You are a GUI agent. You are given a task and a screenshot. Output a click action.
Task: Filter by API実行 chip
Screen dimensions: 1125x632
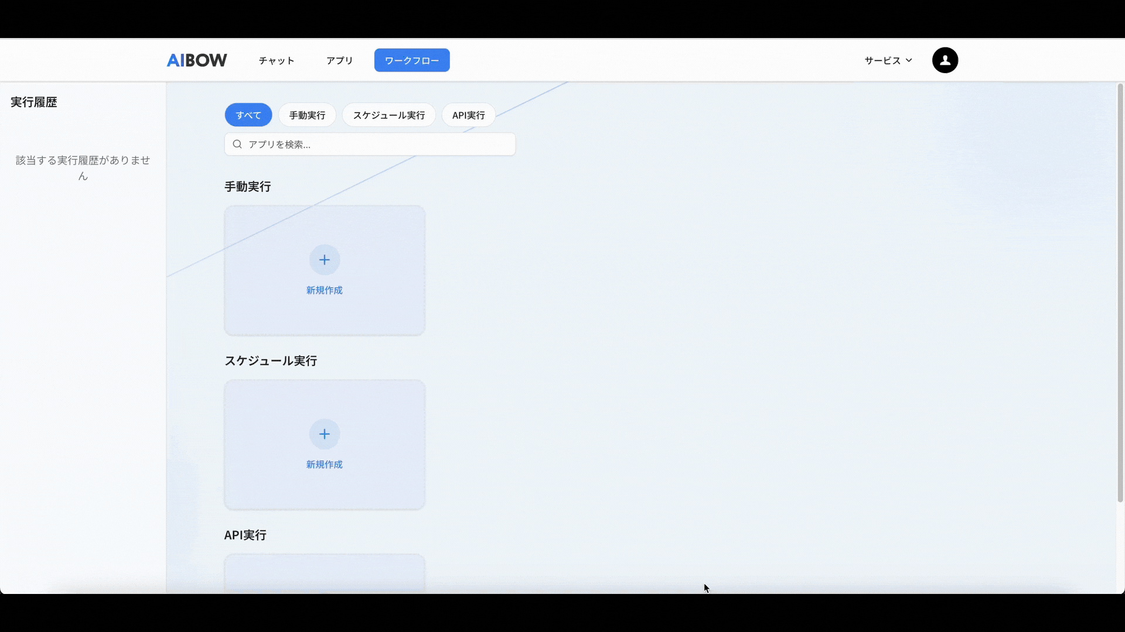click(468, 115)
